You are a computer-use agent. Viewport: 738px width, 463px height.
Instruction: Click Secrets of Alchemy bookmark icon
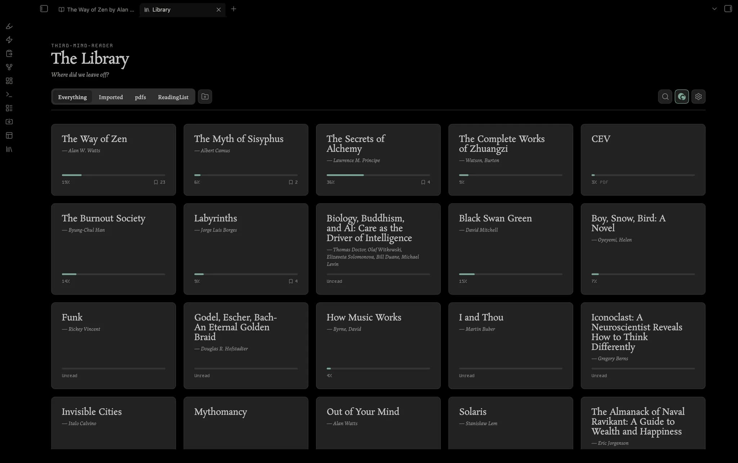[x=423, y=182]
